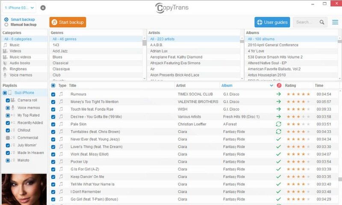Image resolution: width=342 pixels, height=205 pixels.
Task: Select the Smart backup radio option
Action: coord(6,19)
